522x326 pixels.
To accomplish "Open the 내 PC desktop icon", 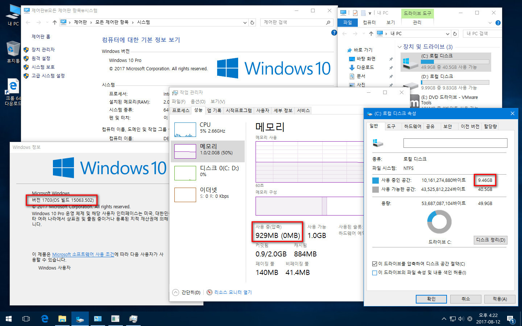I will [x=13, y=15].
